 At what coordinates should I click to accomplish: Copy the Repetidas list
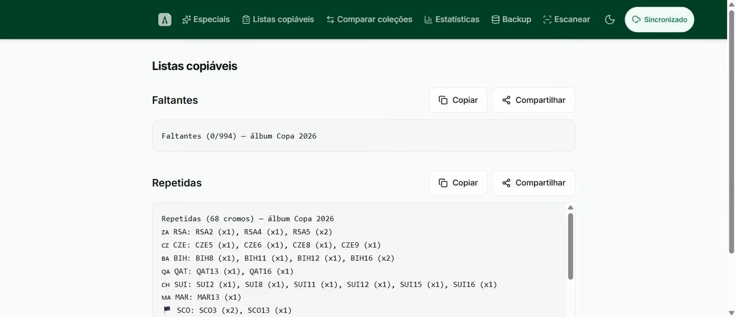point(458,183)
